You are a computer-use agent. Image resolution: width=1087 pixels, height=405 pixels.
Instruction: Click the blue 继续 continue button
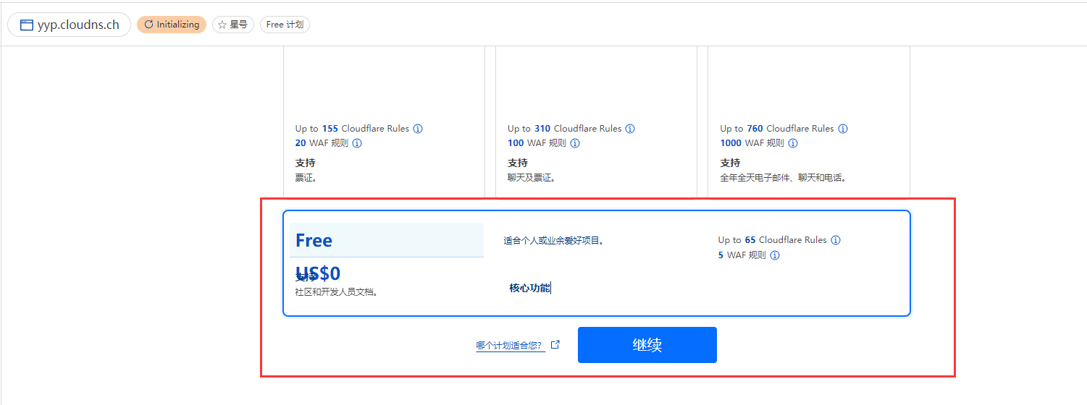click(x=647, y=345)
